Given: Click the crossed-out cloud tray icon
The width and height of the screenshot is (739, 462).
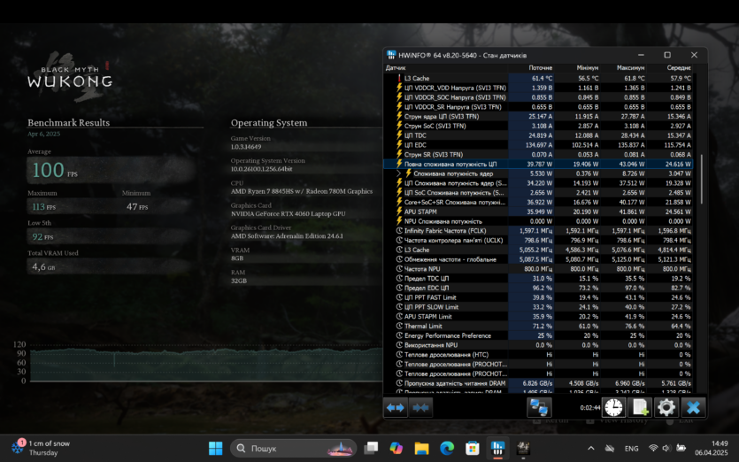Looking at the screenshot, I should (610, 449).
